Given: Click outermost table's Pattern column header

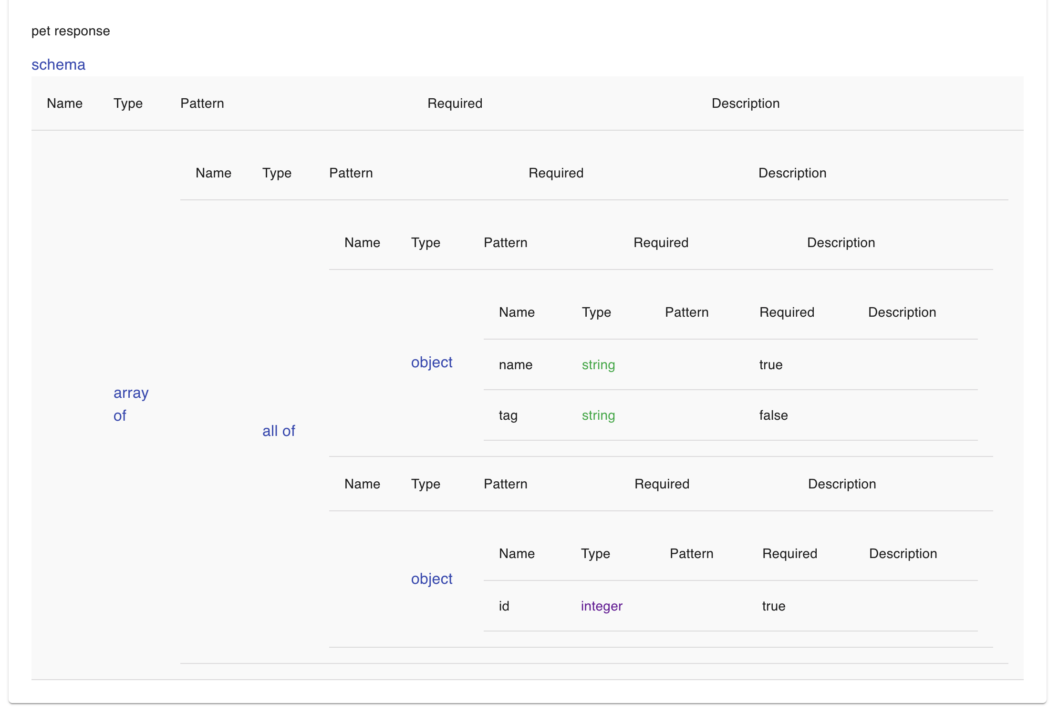Looking at the screenshot, I should pyautogui.click(x=202, y=104).
